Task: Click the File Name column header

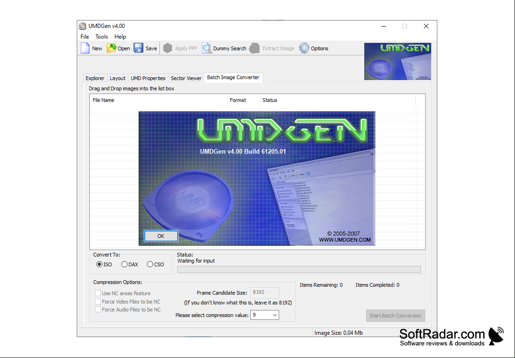Action: (158, 100)
